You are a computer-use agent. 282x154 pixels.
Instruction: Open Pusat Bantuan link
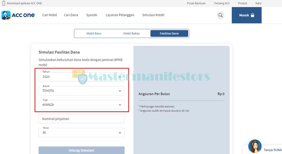click(196, 3)
